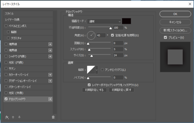Uncheck the ドロップシャドウ effect checkbox
The height and width of the screenshot is (123, 194).
coord(6,99)
